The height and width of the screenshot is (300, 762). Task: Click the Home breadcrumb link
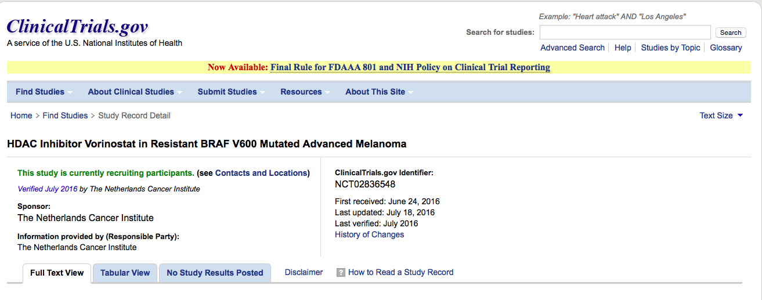click(x=21, y=115)
